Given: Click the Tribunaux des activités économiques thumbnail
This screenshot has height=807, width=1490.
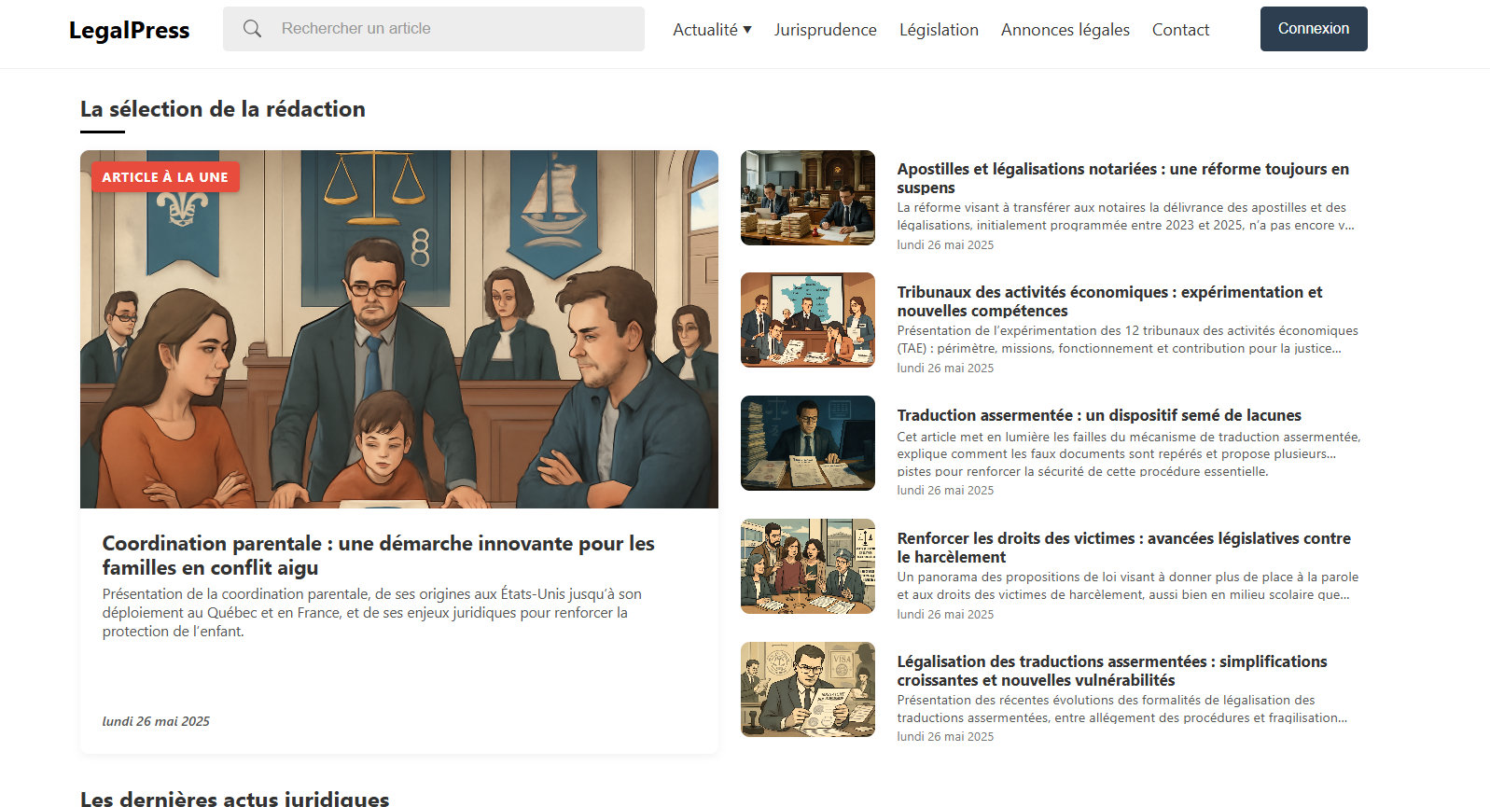Looking at the screenshot, I should 808,320.
